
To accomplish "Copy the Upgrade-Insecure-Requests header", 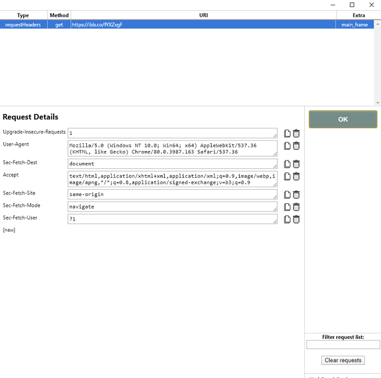I will click(287, 134).
